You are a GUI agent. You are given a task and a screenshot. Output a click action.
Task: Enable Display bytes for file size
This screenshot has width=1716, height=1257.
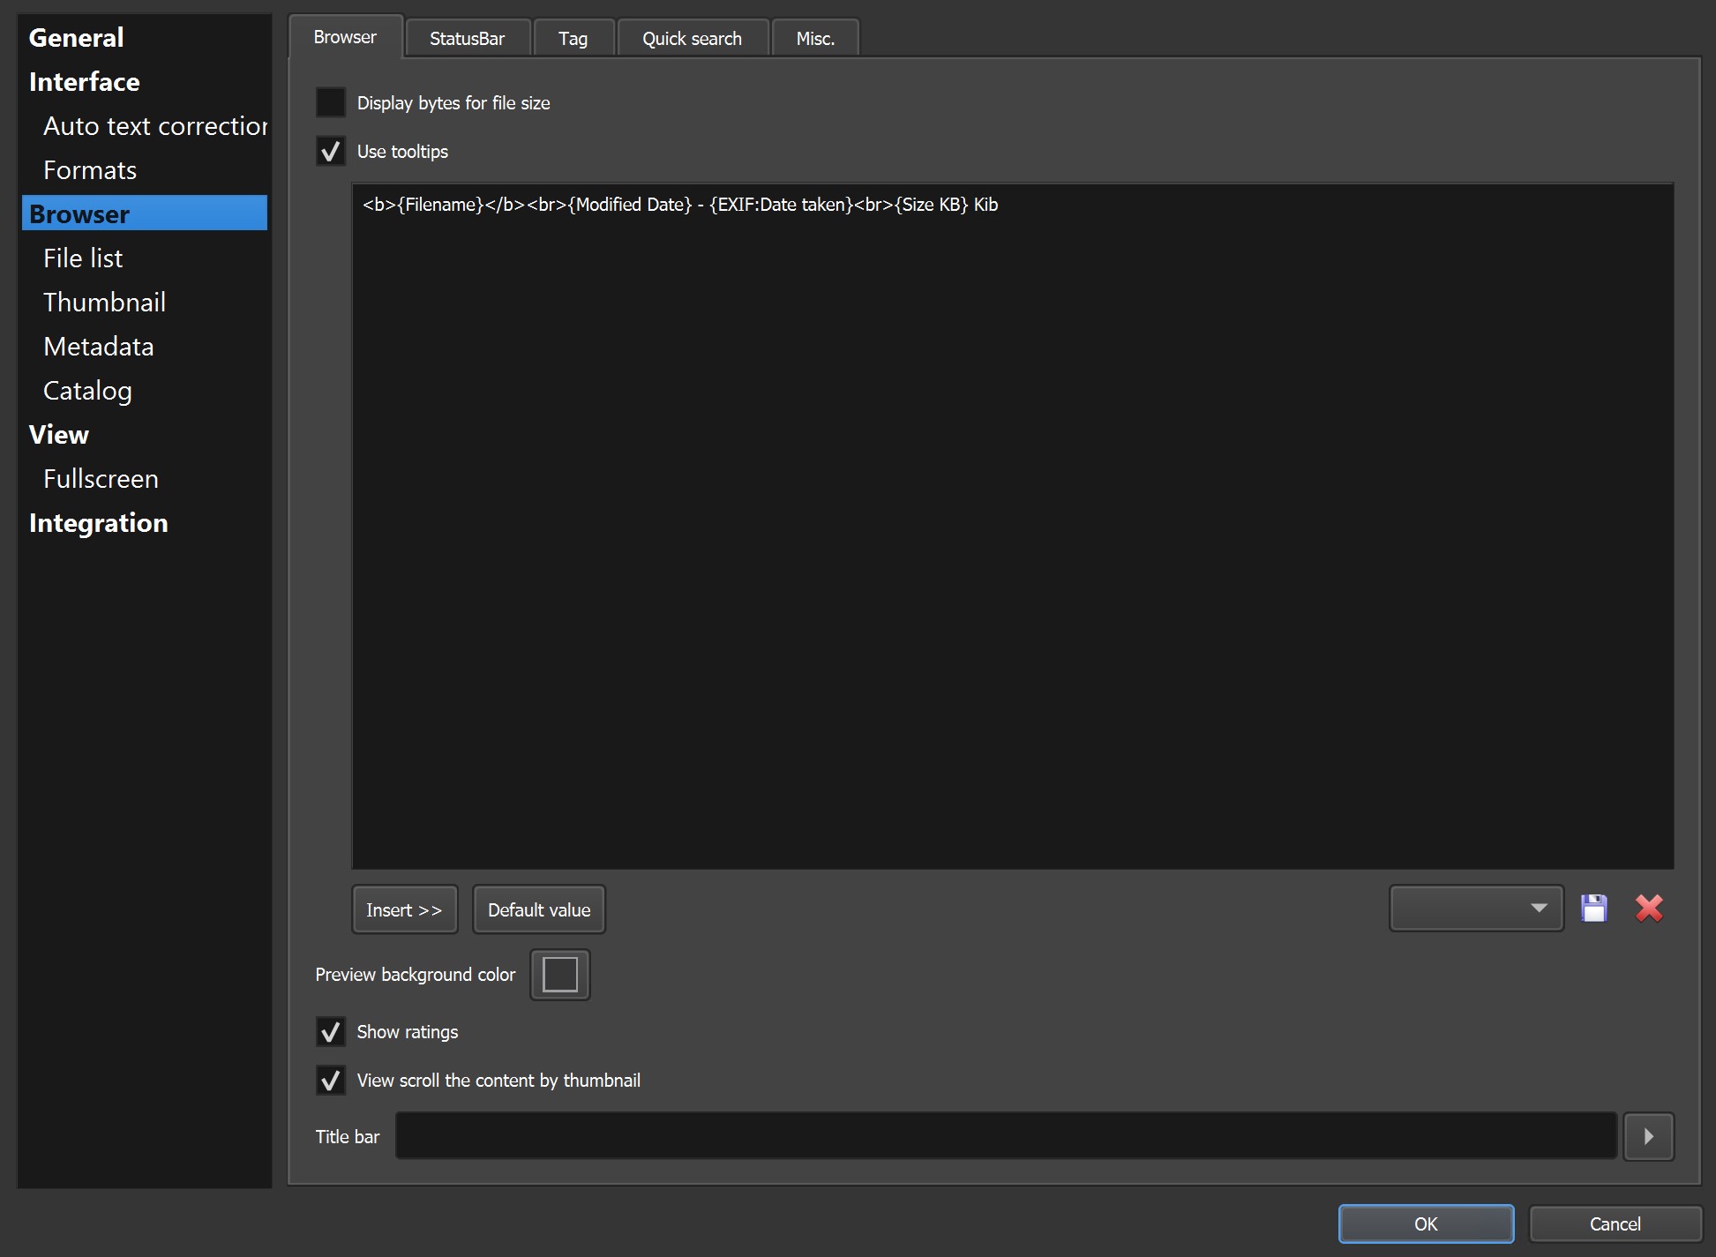[x=331, y=102]
